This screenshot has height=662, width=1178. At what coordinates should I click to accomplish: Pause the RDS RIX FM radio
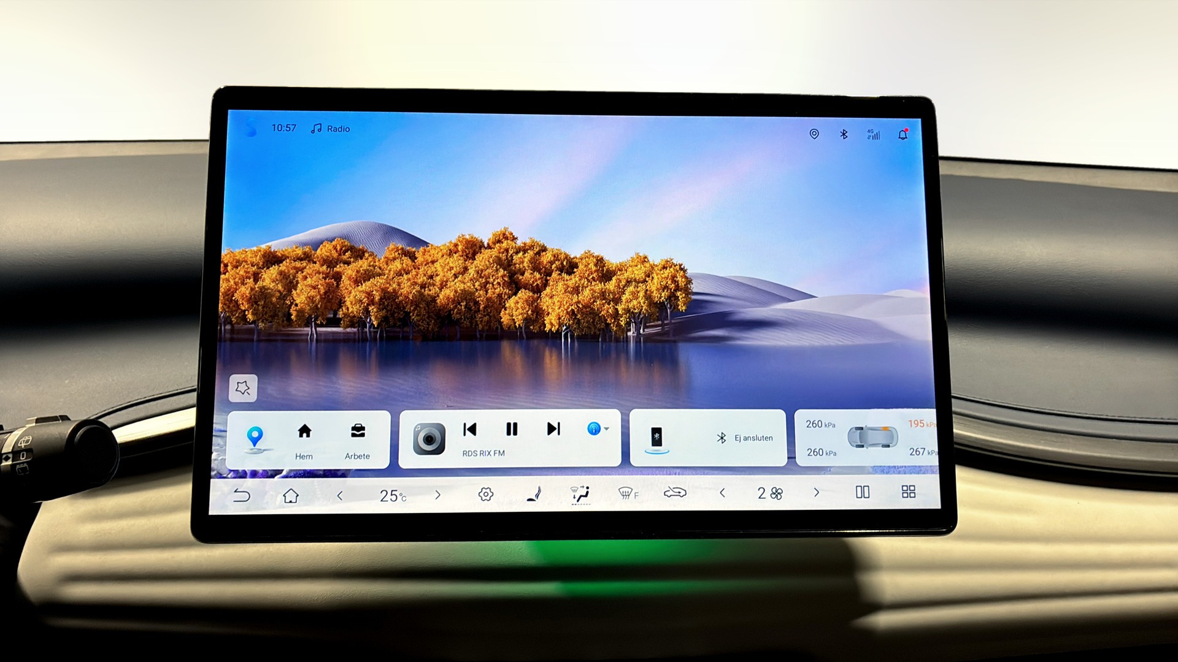coord(512,429)
